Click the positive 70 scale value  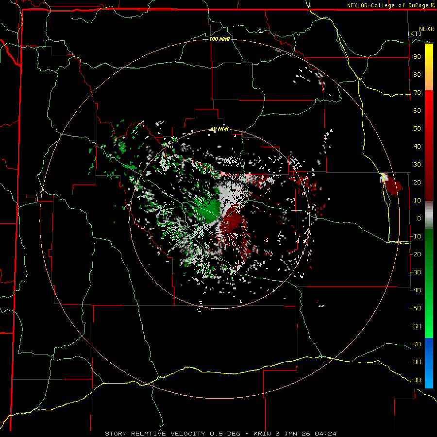coord(417,93)
